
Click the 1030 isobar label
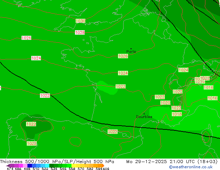81,21
